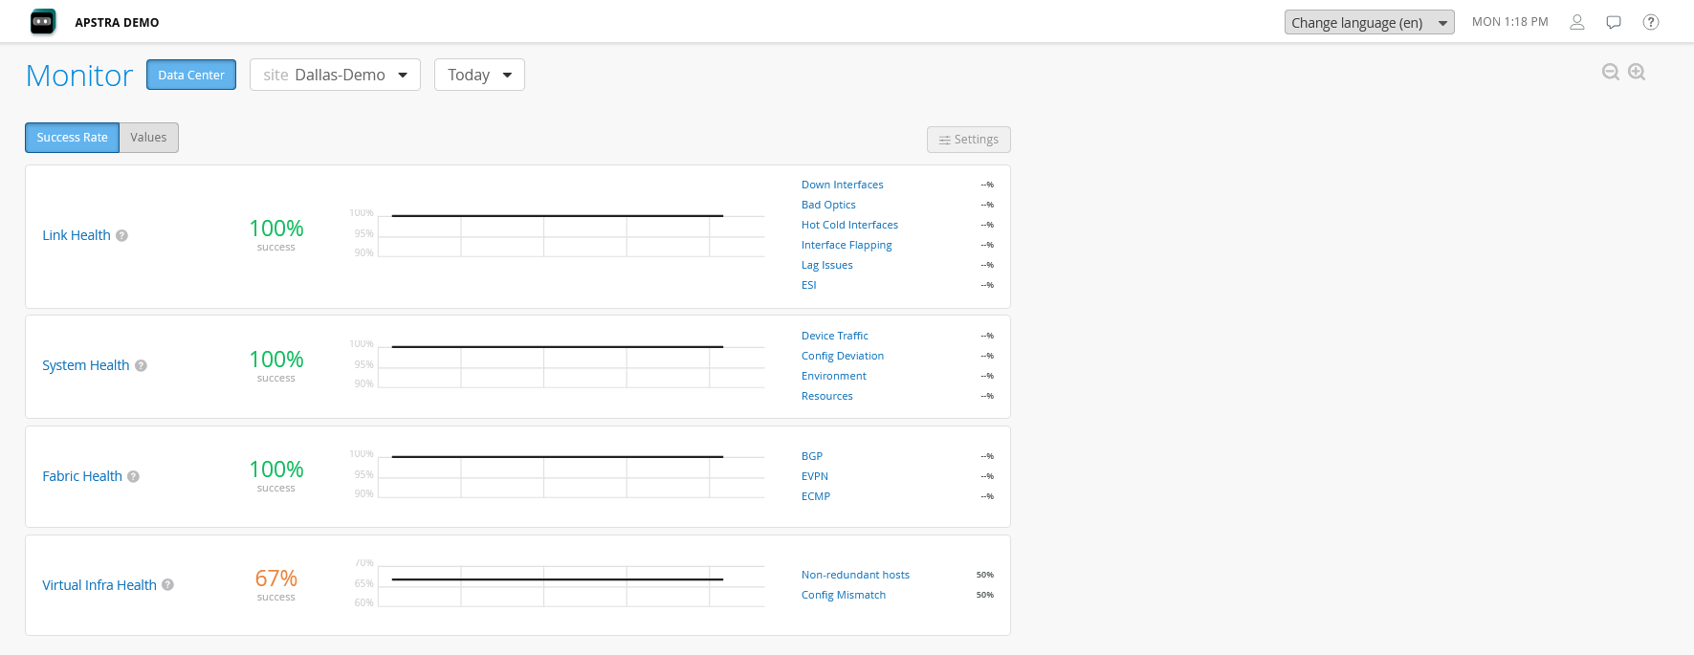Click the Apstra robot logo icon
This screenshot has width=1694, height=655.
43,21
